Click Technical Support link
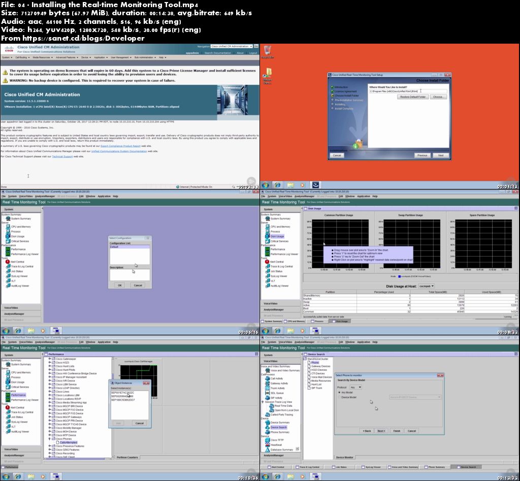Viewport: 520px width, 481px height. [62, 156]
